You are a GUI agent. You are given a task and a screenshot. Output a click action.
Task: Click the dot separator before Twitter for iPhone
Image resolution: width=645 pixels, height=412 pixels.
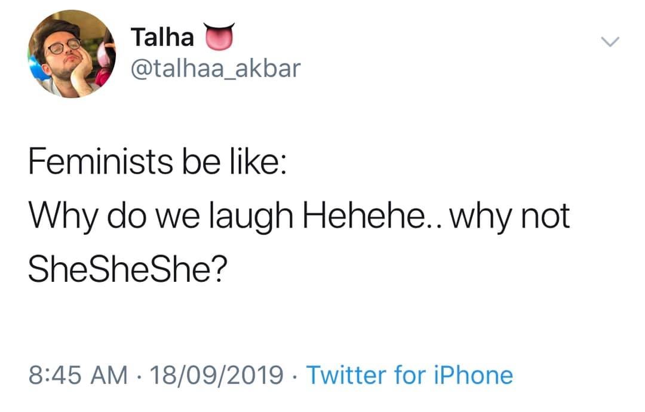click(295, 376)
